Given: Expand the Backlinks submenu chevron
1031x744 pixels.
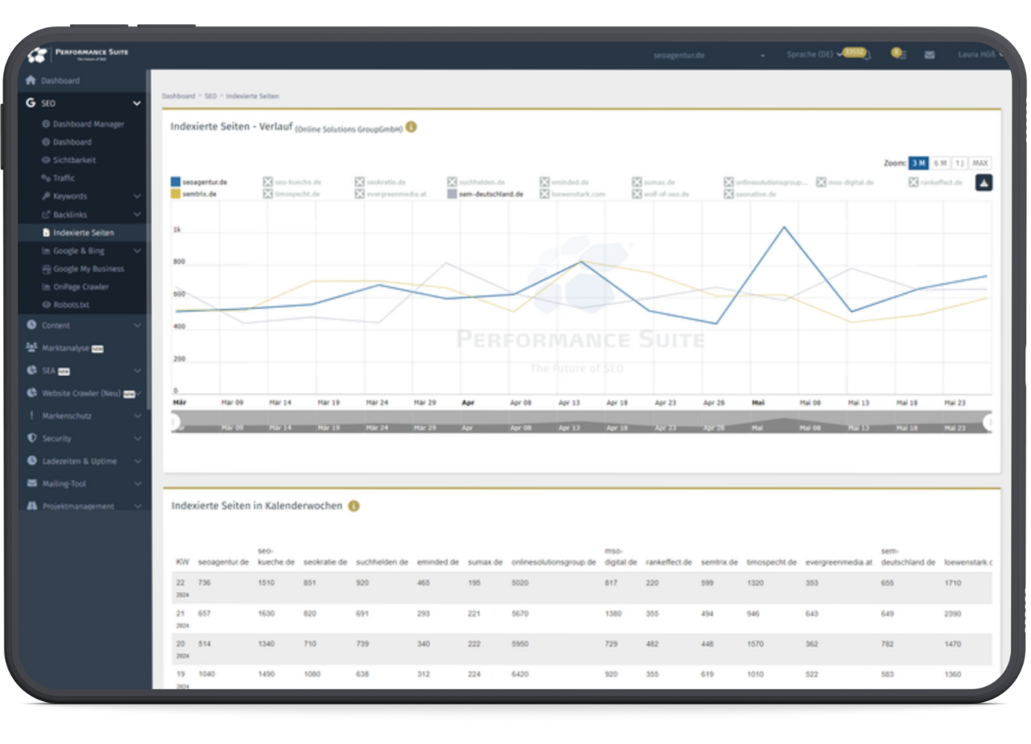Looking at the screenshot, I should [137, 215].
